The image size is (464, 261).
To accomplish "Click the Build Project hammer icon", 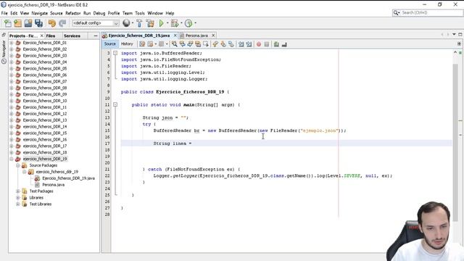I will pos(139,23).
